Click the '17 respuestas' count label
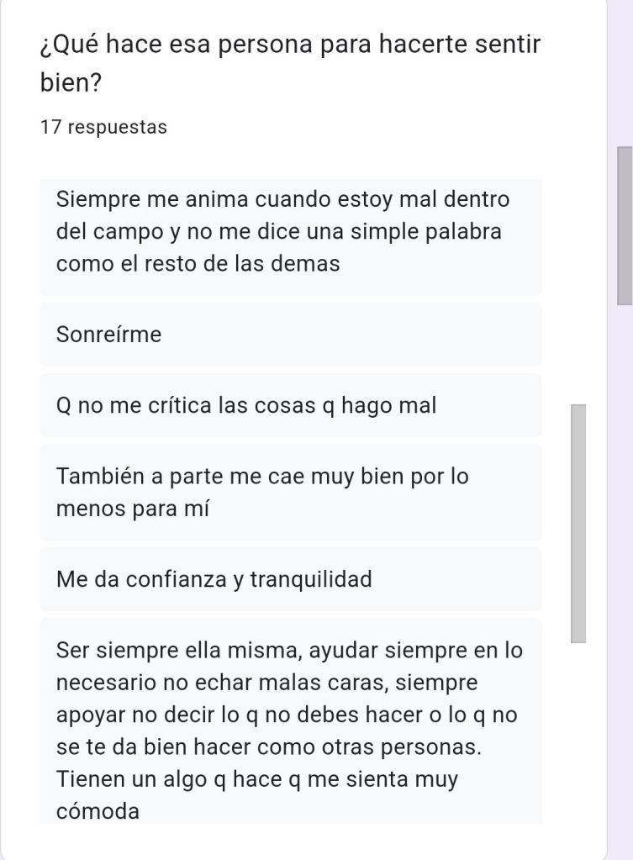 [x=103, y=128]
